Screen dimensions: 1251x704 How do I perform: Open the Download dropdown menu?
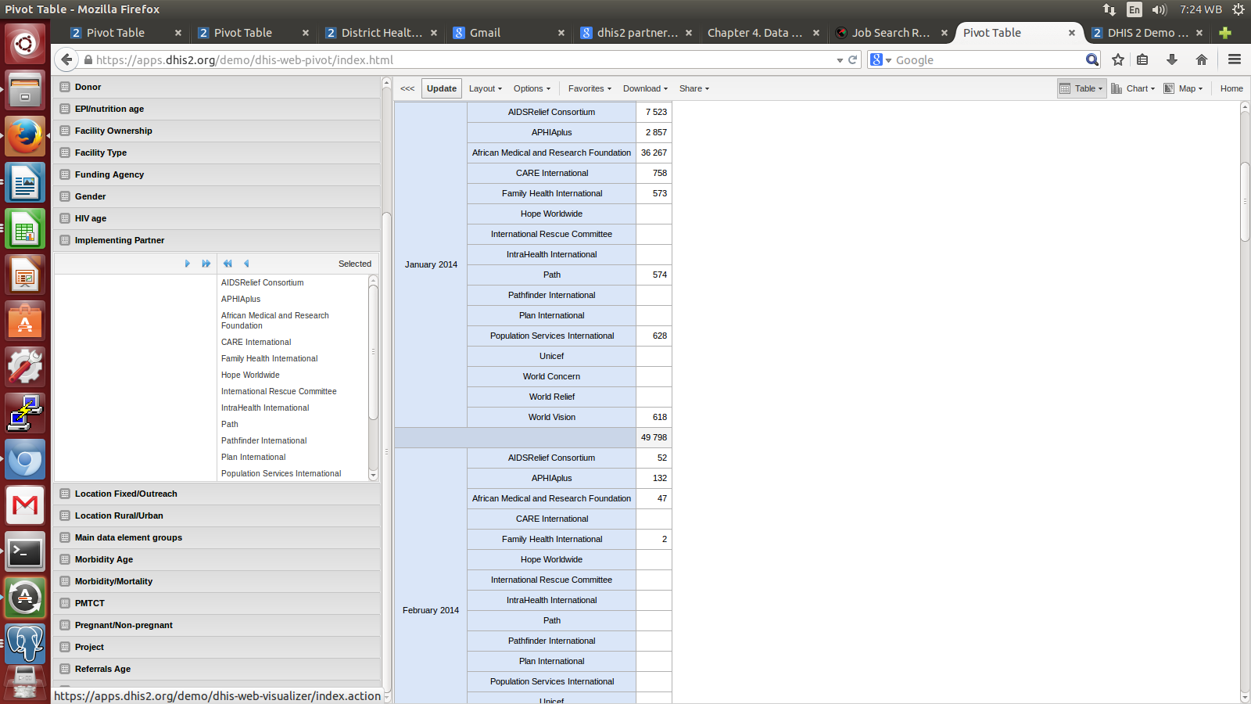click(x=645, y=88)
